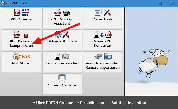Click the large PDF icon in PDF Dateien komprimieren

pos(17,34)
